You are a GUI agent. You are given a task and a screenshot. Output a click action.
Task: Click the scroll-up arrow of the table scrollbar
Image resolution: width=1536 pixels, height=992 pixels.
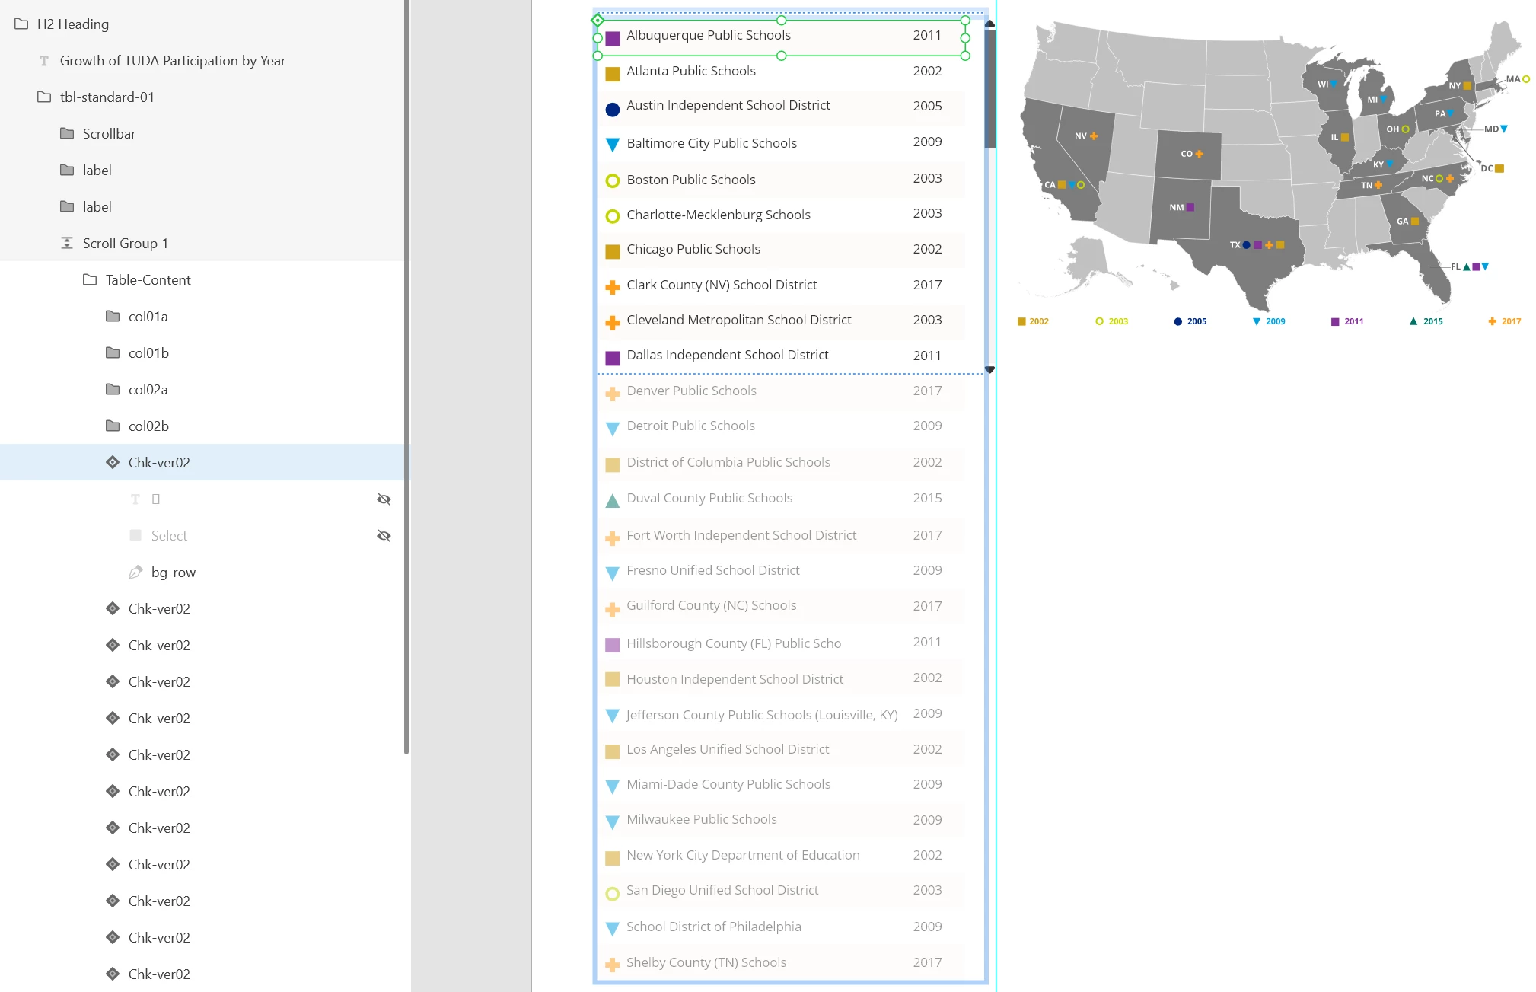pyautogui.click(x=989, y=24)
